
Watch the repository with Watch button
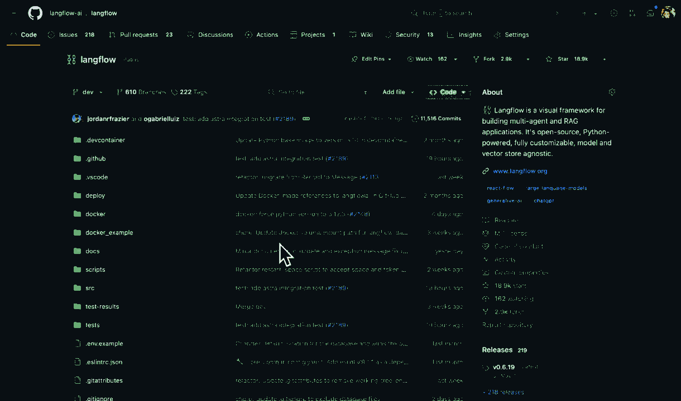427,59
